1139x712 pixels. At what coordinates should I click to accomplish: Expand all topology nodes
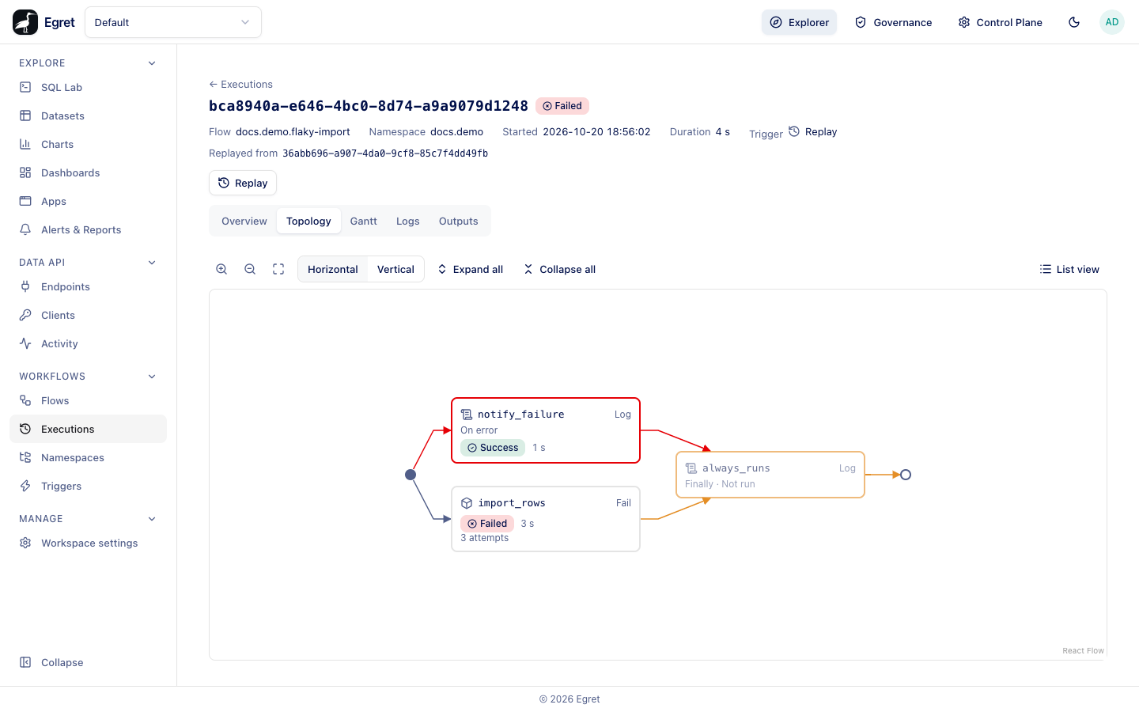[x=470, y=269]
